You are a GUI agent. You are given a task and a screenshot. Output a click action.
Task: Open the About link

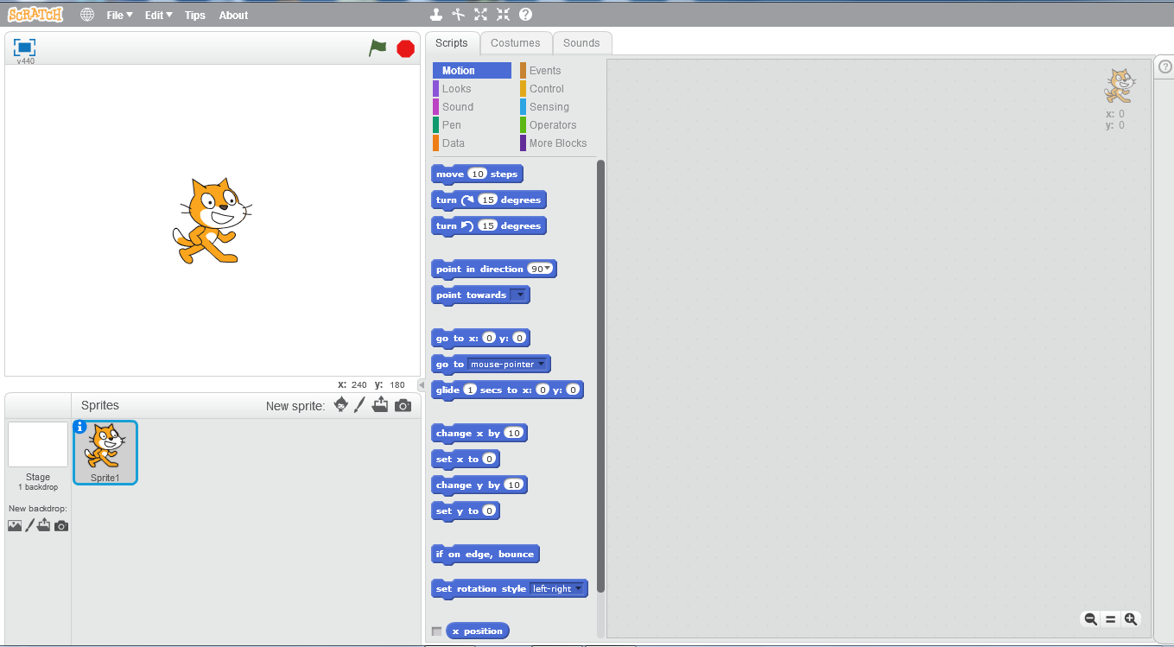point(233,15)
